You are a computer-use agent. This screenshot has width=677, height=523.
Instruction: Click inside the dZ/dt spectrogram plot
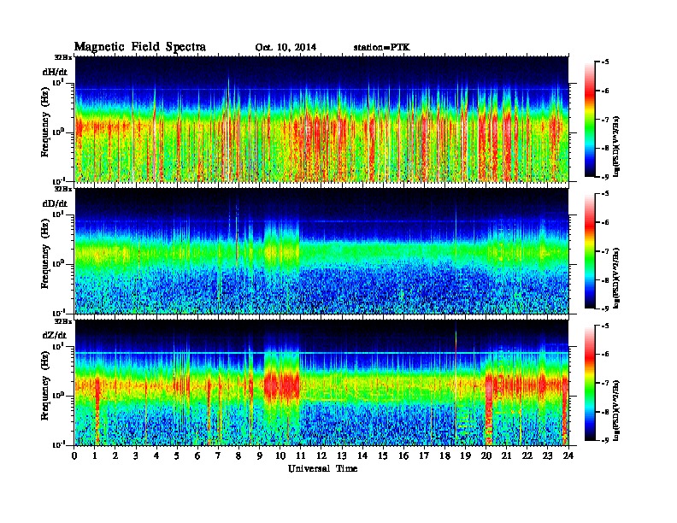tap(321, 383)
